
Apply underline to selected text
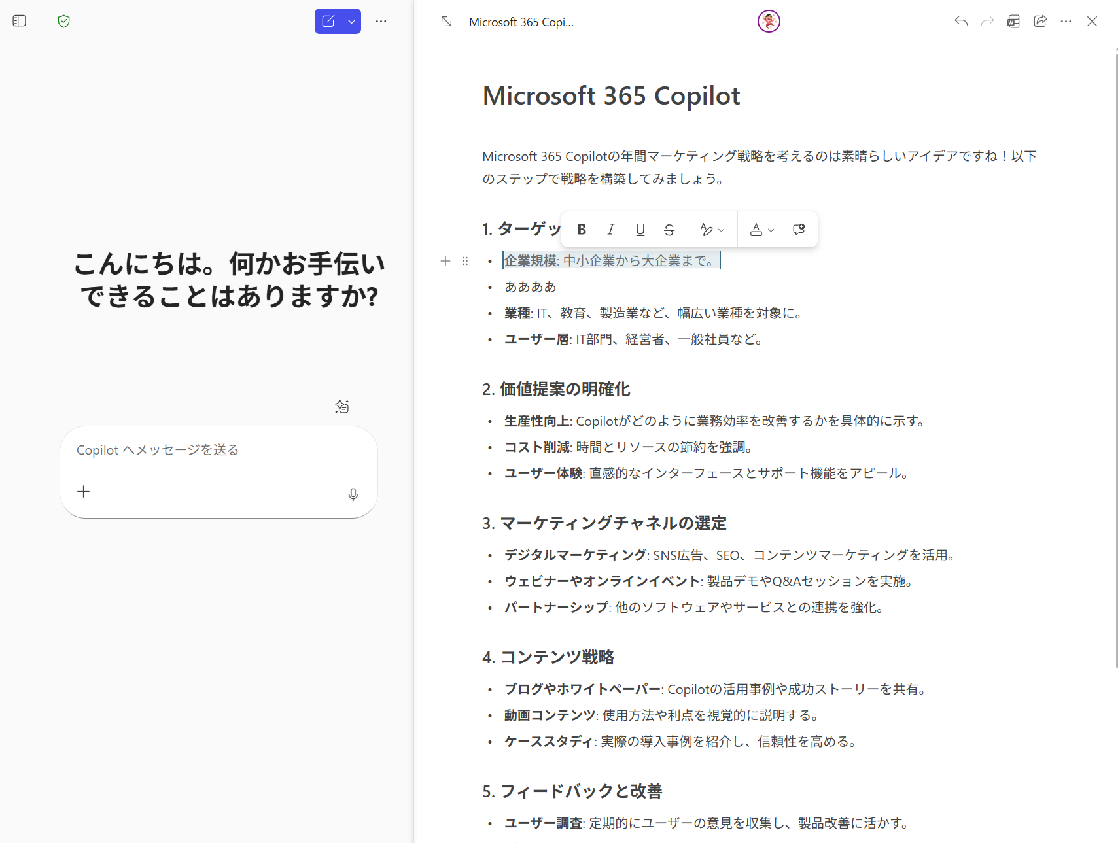[x=640, y=230]
